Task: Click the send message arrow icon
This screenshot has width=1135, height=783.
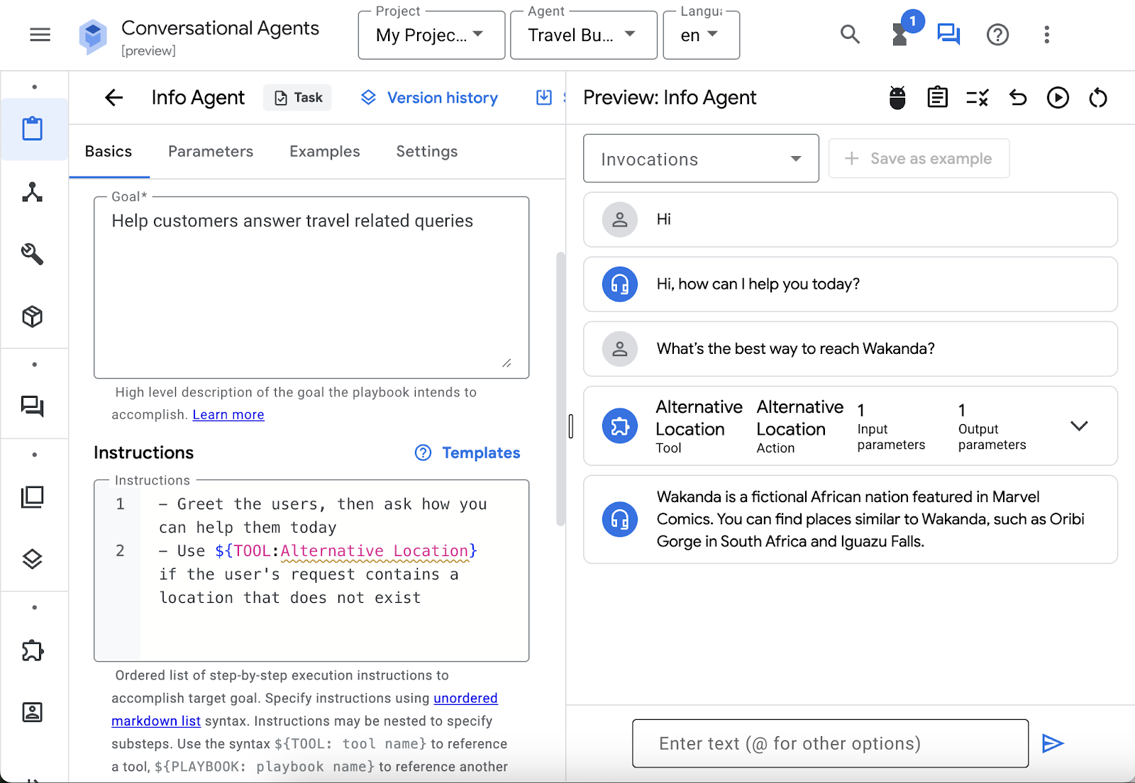Action: pos(1053,743)
